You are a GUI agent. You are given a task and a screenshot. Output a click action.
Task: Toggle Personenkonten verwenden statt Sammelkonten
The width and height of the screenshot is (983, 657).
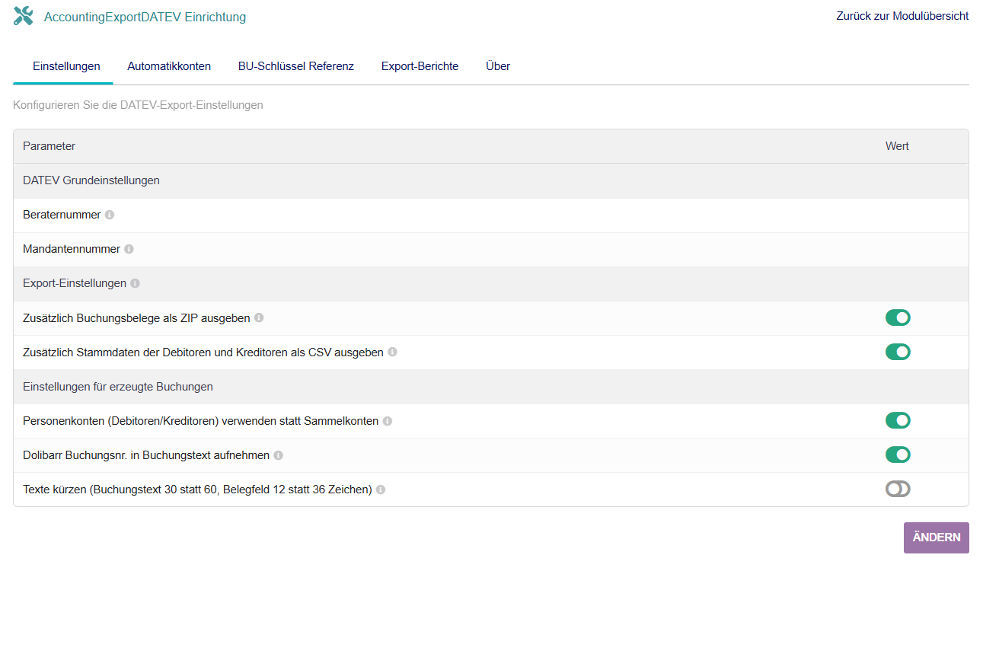[x=898, y=420]
